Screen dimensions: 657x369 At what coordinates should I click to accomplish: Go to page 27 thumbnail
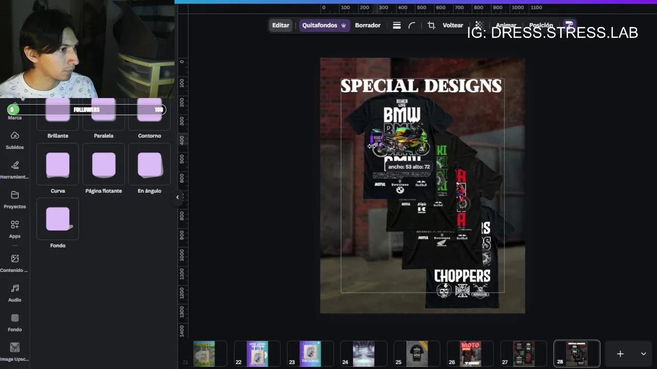coord(524,354)
